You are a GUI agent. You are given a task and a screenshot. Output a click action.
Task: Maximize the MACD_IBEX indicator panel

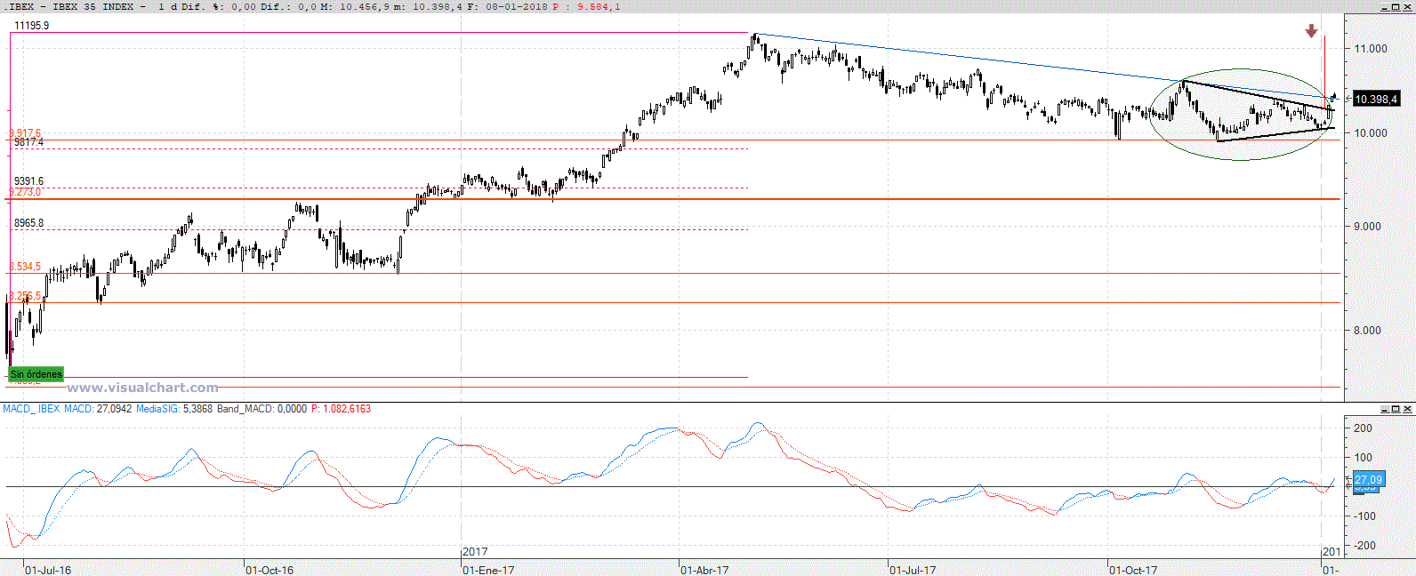[x=1396, y=409]
